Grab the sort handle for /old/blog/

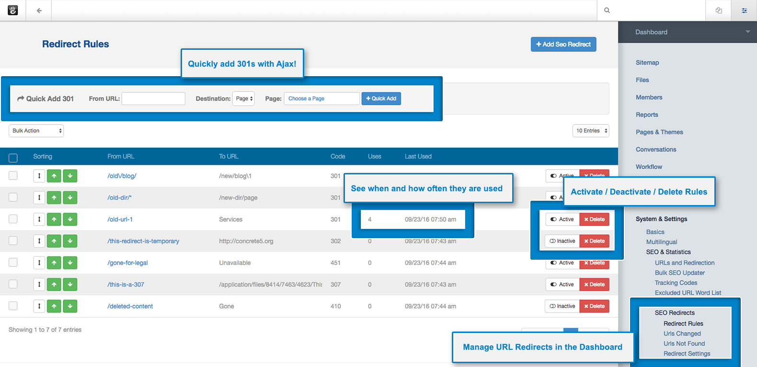pos(39,176)
